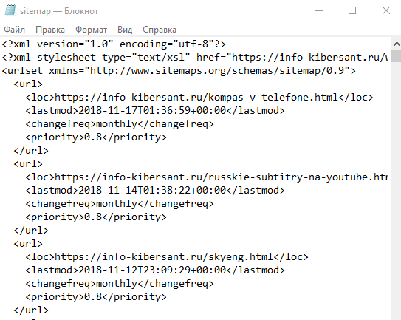Maximize the sitemap Notepad window

coord(352,11)
